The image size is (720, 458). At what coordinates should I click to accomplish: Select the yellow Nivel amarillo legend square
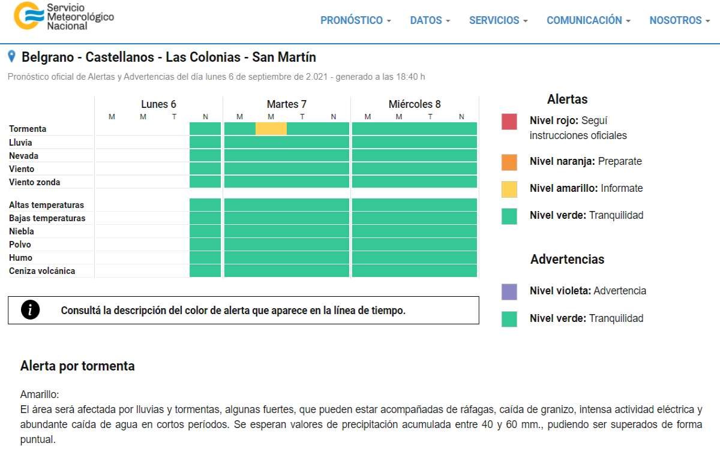(x=509, y=189)
